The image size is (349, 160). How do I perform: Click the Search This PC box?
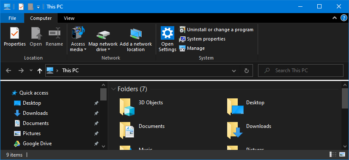click(x=300, y=71)
